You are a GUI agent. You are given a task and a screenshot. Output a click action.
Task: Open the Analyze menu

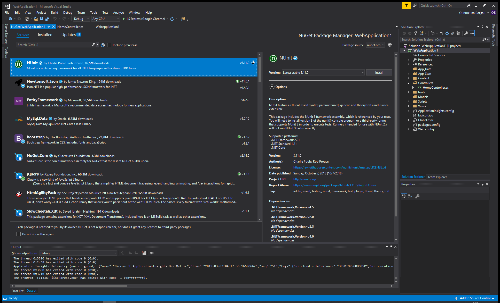coord(118,12)
